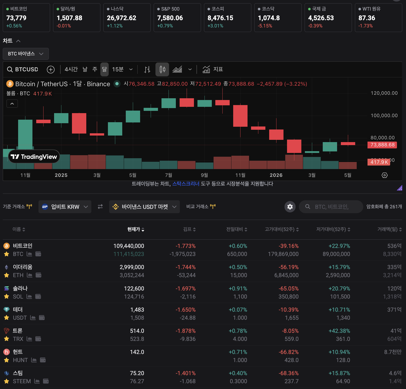Open the HUNT mini chart icon
Viewport: 406px width, 389px height.
(x=34, y=360)
